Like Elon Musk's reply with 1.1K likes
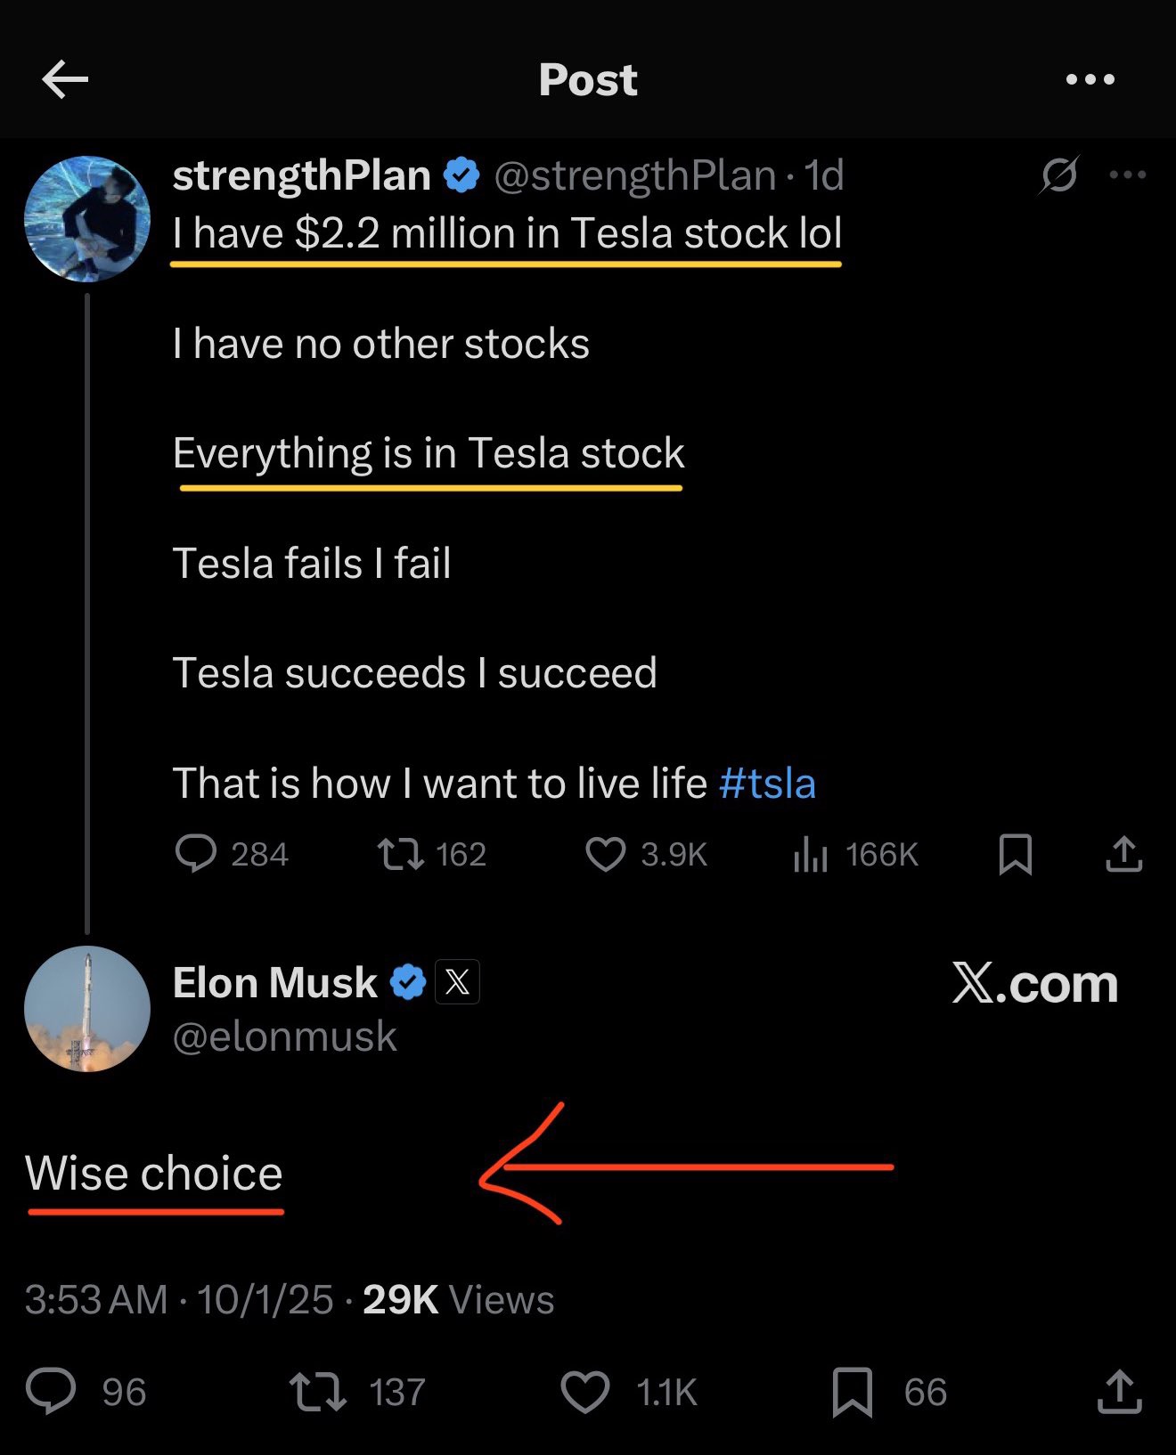 [x=585, y=1392]
